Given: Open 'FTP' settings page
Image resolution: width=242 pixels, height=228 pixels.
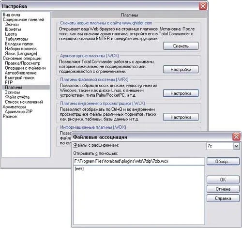Looking at the screenshot, I should (x=9, y=82).
